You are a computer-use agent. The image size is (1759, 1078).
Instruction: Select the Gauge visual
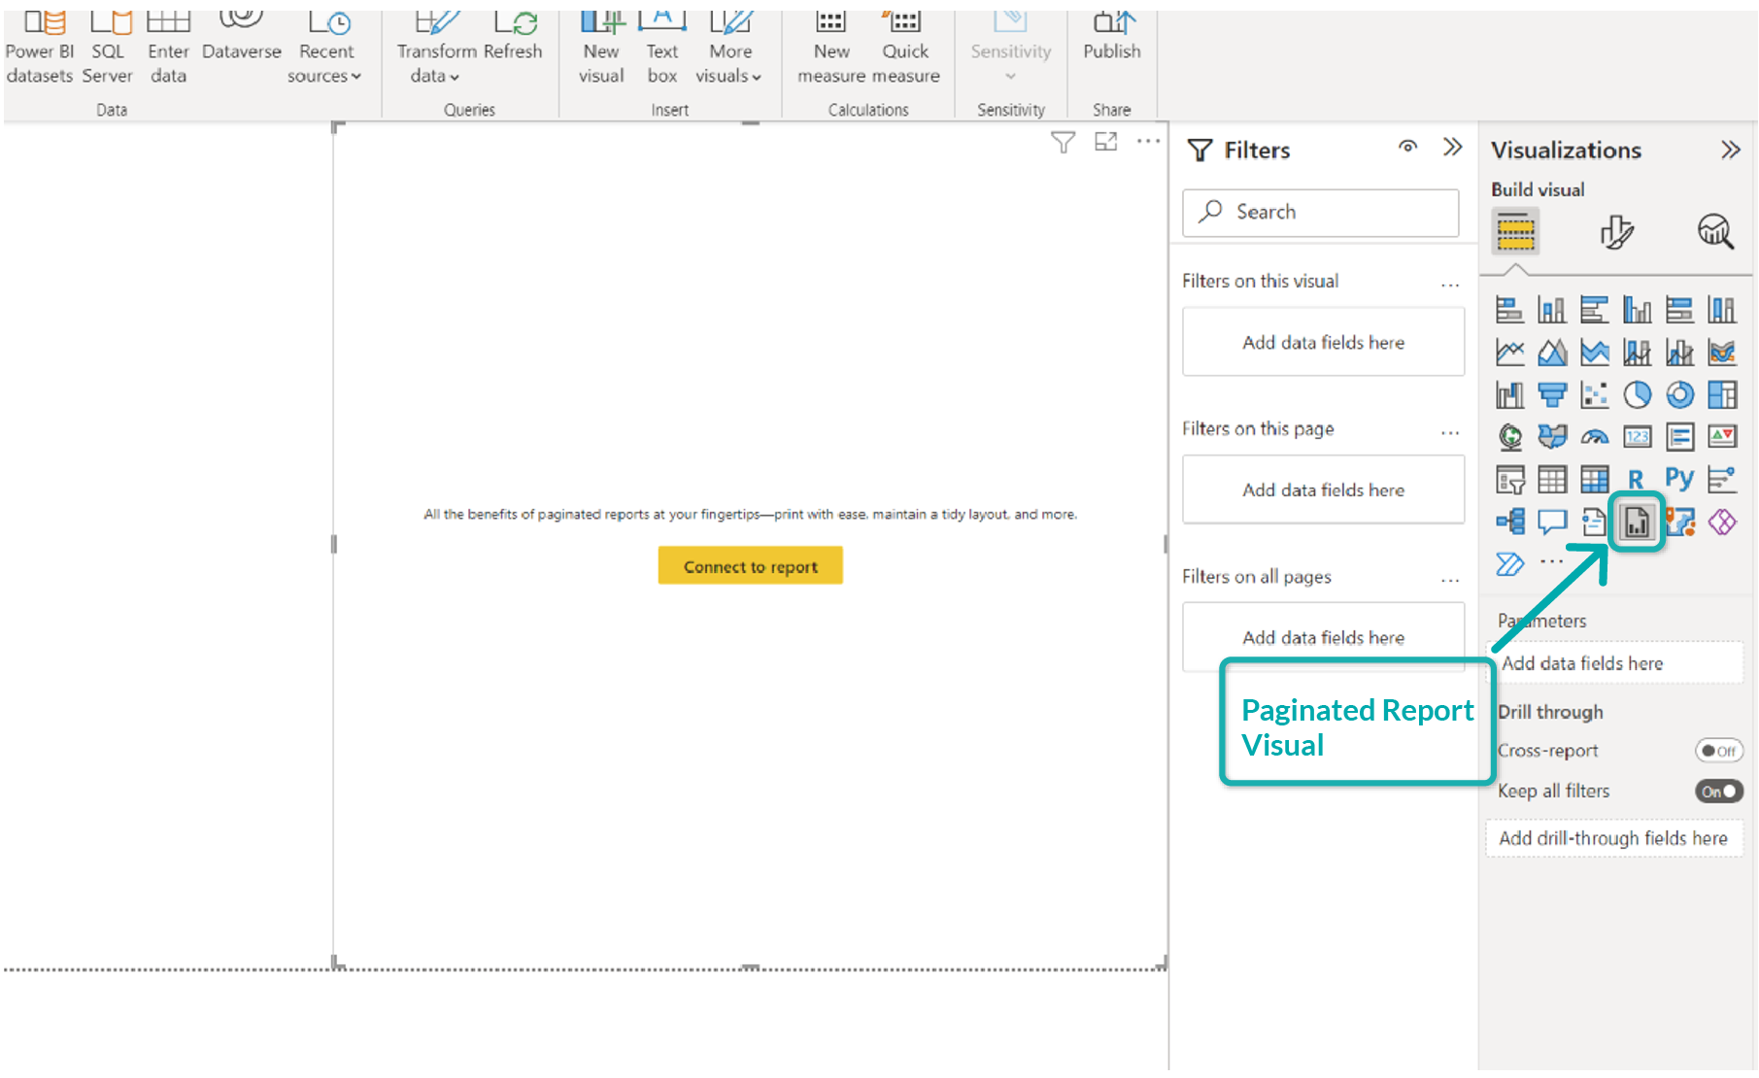click(1595, 437)
